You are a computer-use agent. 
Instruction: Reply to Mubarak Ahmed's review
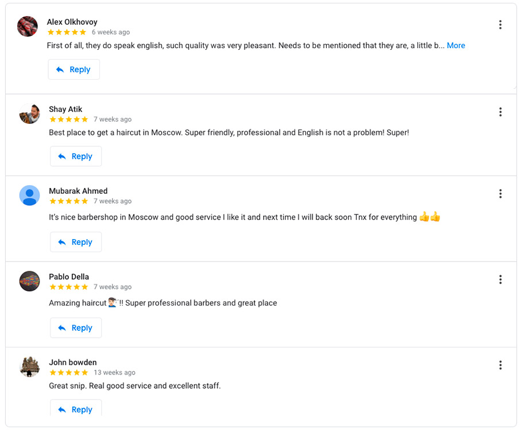tap(76, 242)
